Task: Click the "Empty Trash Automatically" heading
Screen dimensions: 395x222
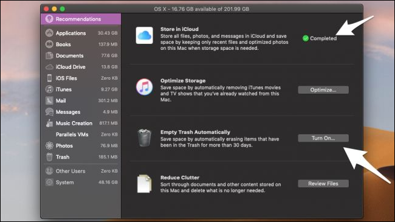Action: click(195, 132)
